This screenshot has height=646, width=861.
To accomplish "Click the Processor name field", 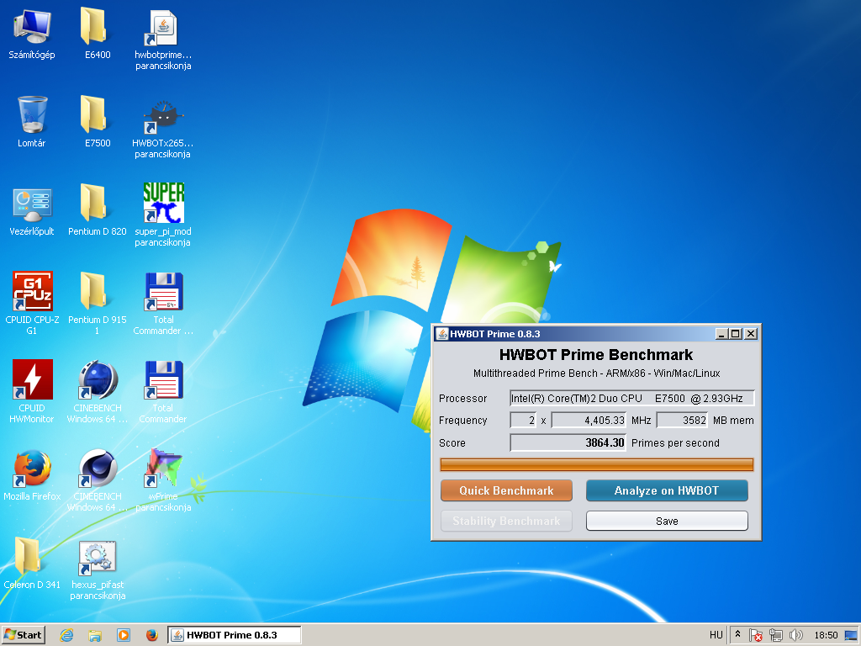I will [x=632, y=398].
